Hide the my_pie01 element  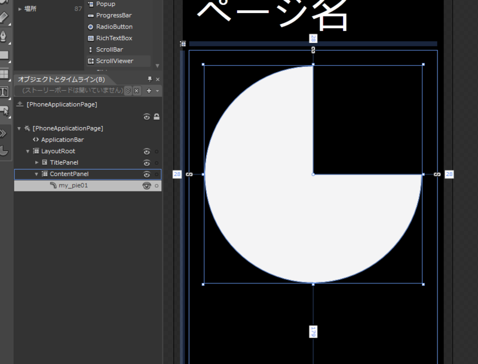[x=146, y=186]
